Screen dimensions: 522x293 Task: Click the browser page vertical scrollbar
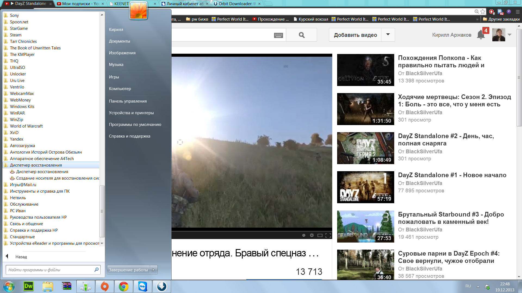click(519, 78)
